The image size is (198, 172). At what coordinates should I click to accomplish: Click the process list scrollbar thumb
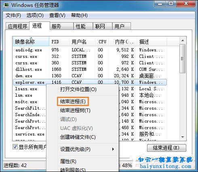pyautogui.click(x=183, y=59)
